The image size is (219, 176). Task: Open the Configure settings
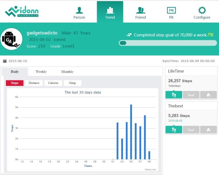(202, 12)
